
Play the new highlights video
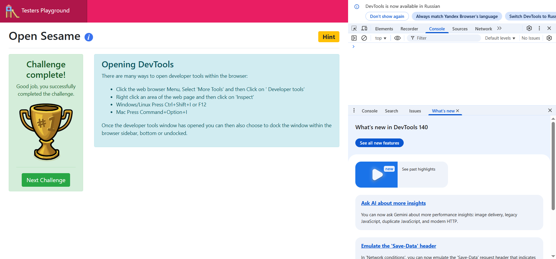coord(376,175)
